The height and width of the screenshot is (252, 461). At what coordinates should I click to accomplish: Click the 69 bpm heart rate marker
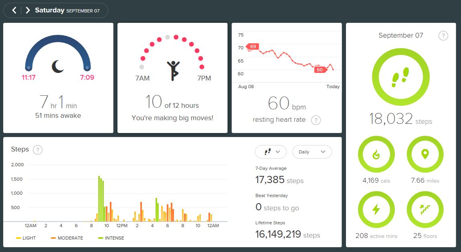253,46
